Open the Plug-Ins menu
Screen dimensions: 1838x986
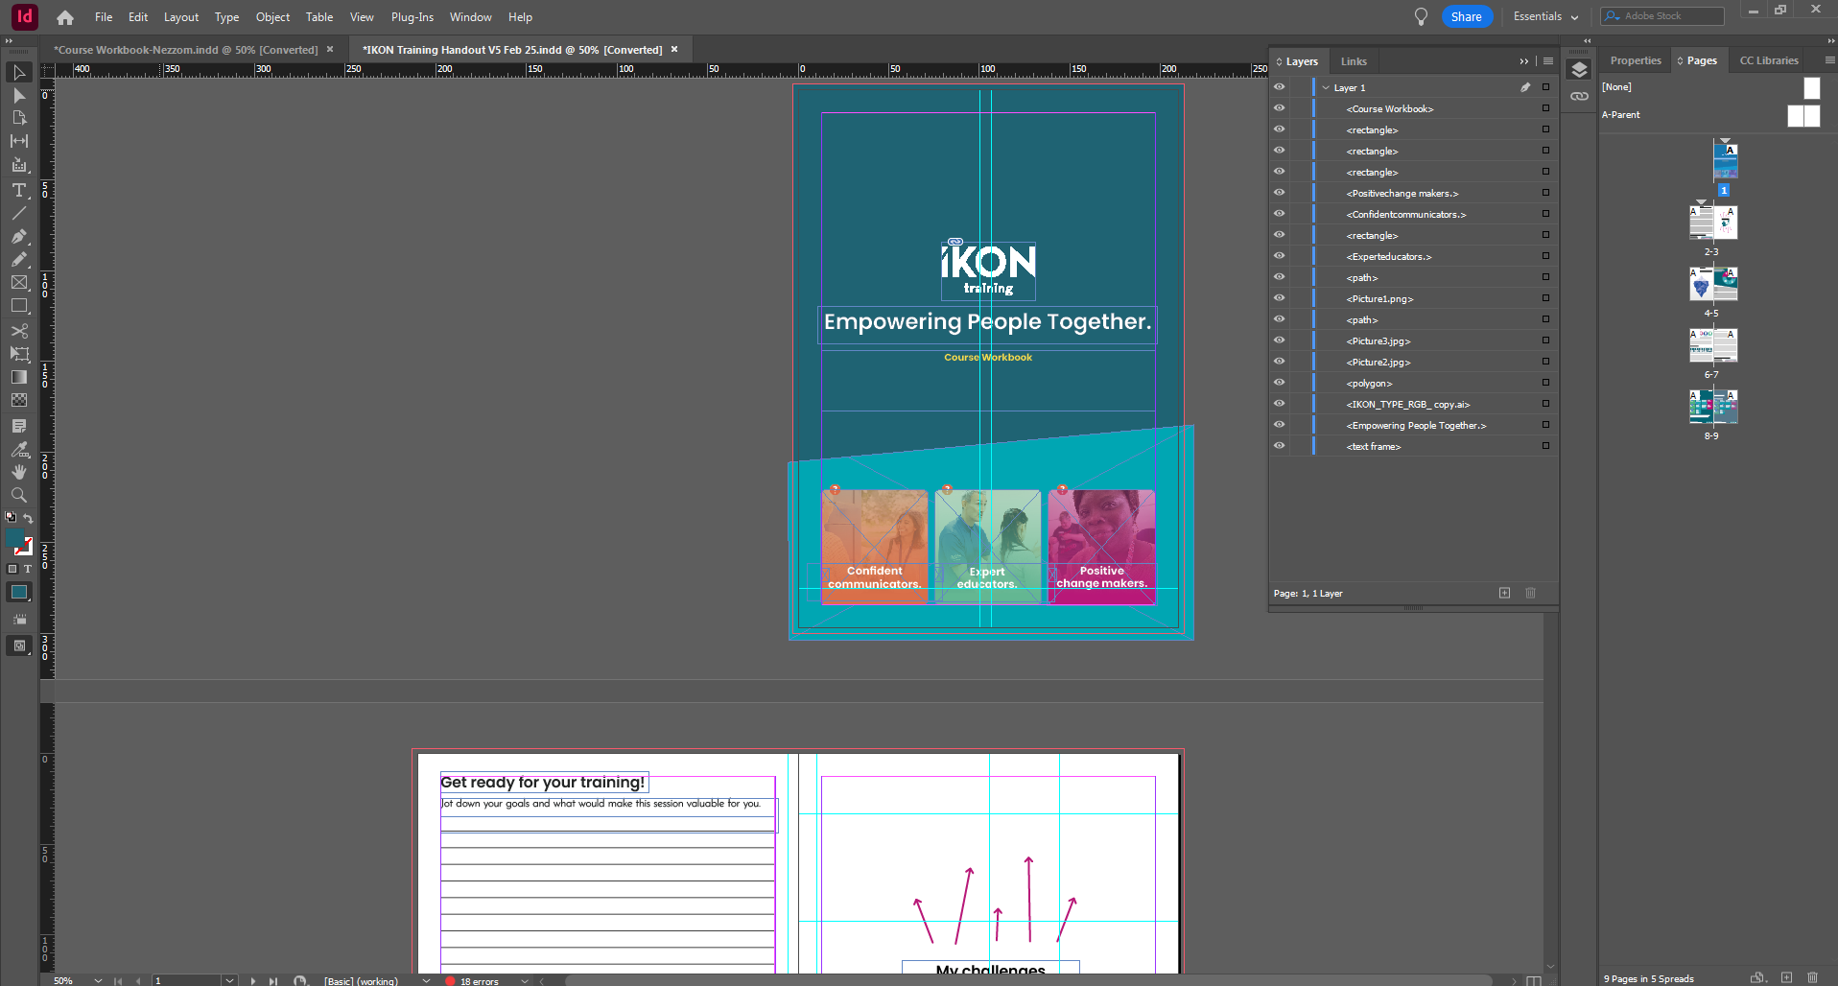tap(412, 17)
